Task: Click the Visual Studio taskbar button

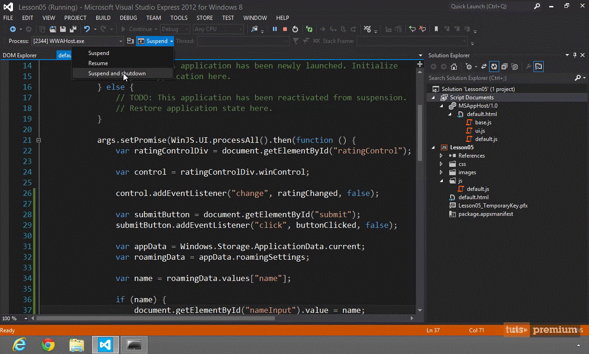Action: [105, 345]
